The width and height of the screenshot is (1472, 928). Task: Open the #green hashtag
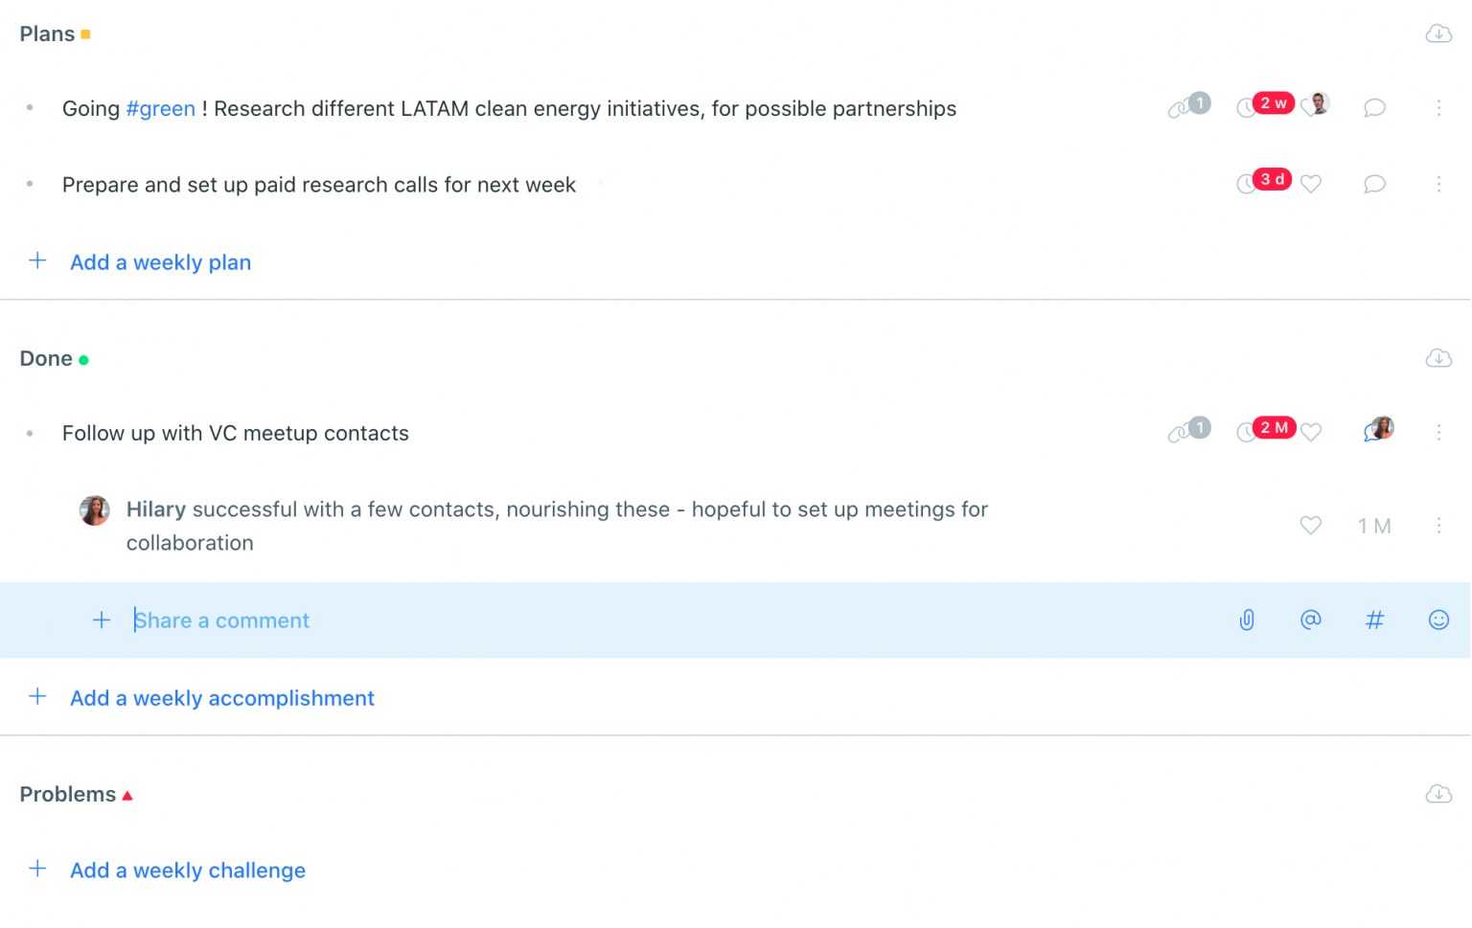(x=160, y=108)
